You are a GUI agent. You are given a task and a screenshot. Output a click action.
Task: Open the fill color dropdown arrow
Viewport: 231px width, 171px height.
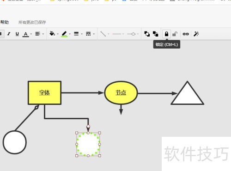(x=58, y=34)
